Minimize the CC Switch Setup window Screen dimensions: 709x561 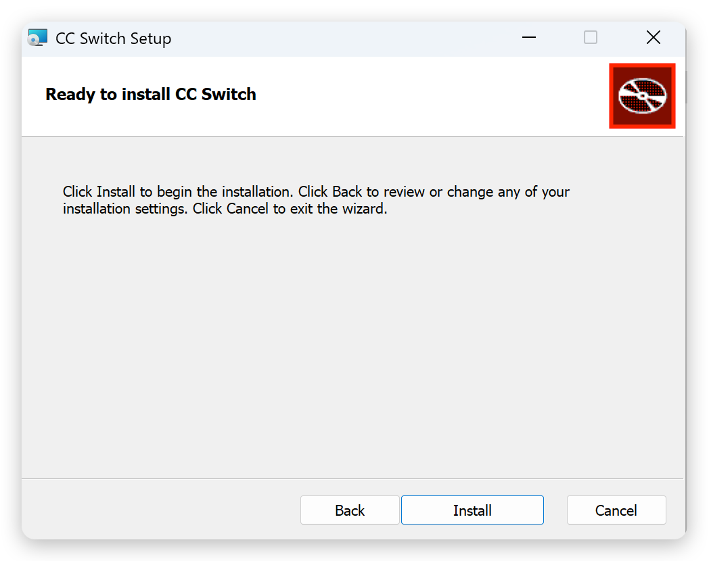point(528,38)
